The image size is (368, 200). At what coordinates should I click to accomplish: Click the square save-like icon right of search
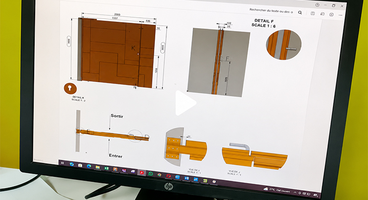click(x=313, y=13)
